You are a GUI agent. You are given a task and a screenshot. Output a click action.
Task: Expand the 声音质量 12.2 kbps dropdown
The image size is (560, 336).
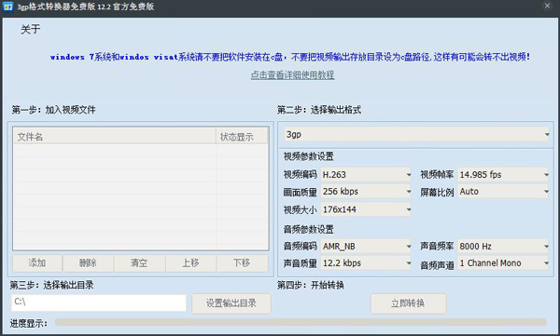(x=366, y=263)
